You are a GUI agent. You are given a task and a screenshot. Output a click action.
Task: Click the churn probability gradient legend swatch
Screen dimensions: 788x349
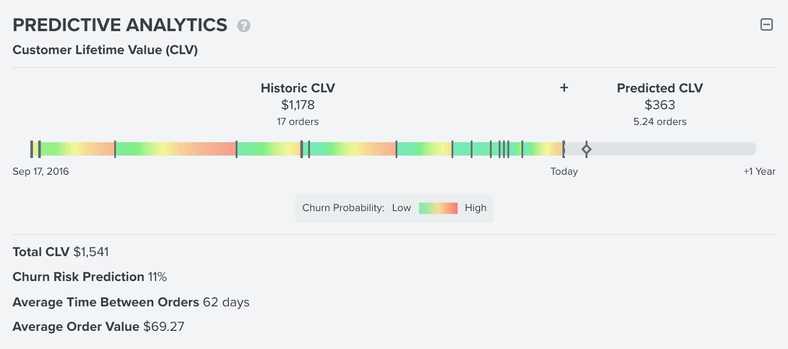click(x=438, y=208)
